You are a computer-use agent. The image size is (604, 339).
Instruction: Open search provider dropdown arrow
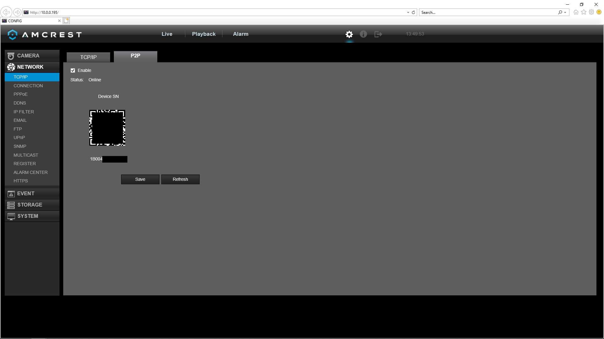[565, 13]
